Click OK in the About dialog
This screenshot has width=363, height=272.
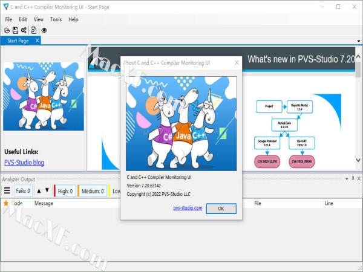221,209
